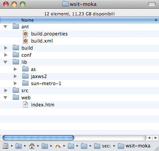159x151 pixels.
Task: Select the index.htm file icon
Action: pyautogui.click(x=25, y=105)
